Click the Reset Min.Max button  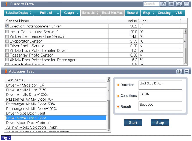tap(112, 13)
